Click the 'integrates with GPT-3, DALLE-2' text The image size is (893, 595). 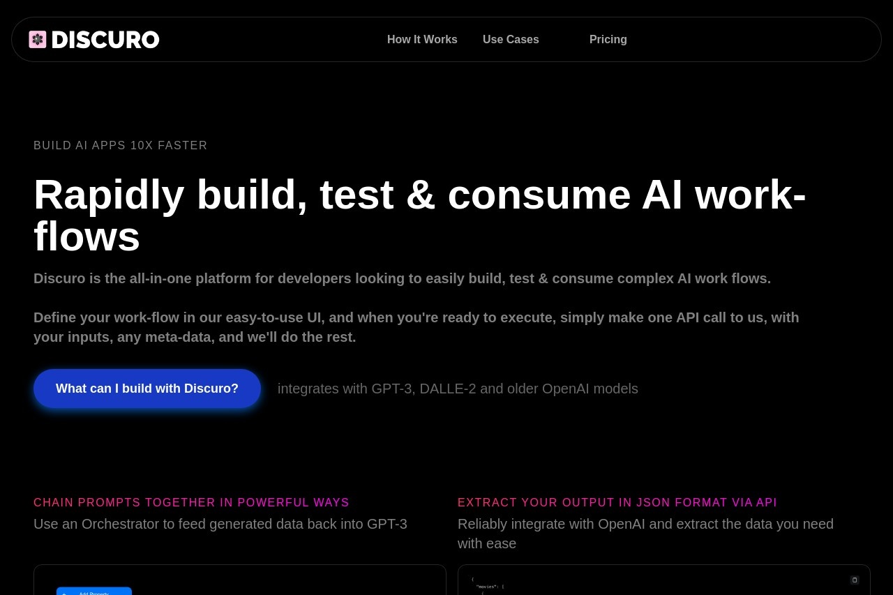[458, 389]
